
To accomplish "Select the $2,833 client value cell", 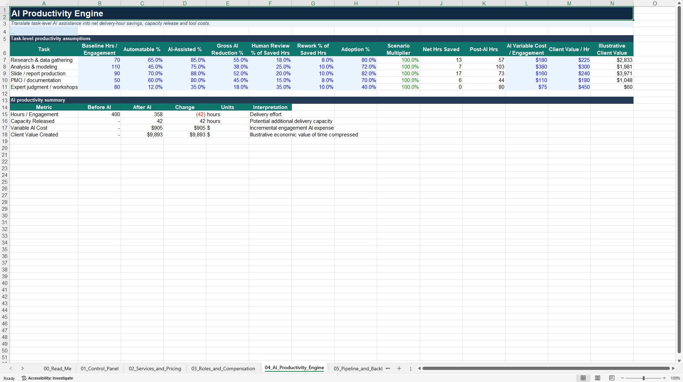I will (x=612, y=60).
